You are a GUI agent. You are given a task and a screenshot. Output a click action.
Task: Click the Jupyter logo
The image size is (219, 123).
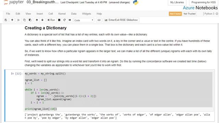click(14, 2)
